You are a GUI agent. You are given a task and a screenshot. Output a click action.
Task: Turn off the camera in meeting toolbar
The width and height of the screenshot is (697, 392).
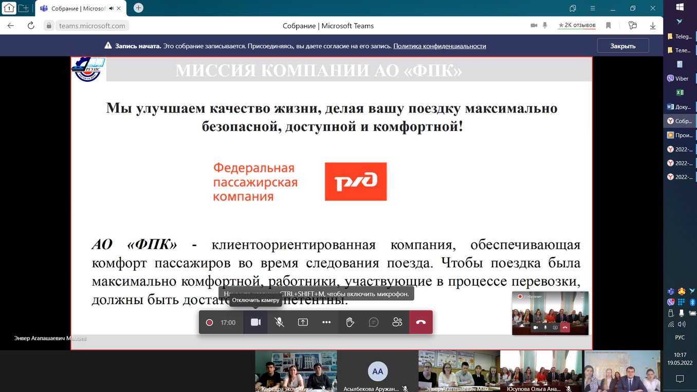tap(255, 322)
